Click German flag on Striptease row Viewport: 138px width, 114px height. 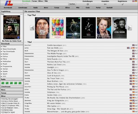pos(133,92)
